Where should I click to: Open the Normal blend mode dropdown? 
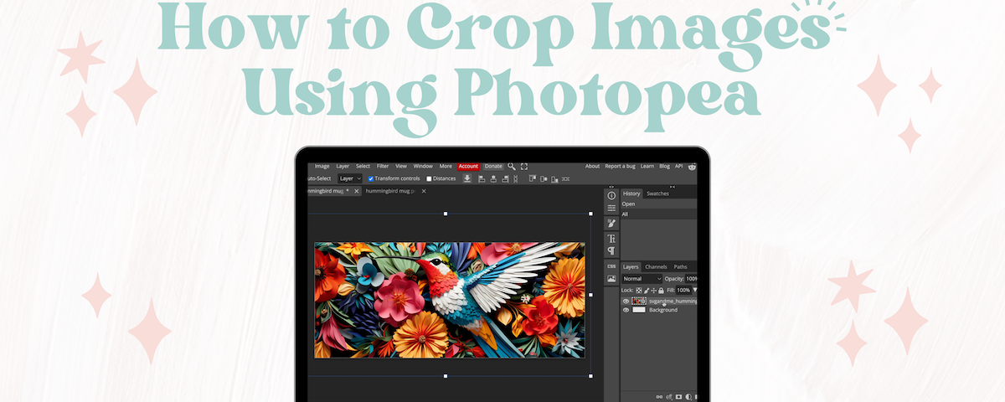pyautogui.click(x=642, y=279)
